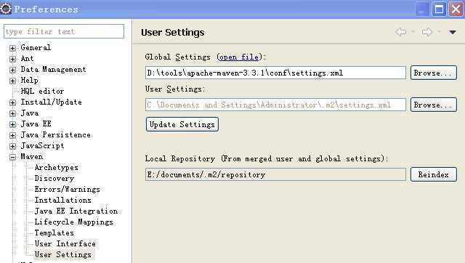This screenshot has height=263, width=465.
Task: Select JavaScript in the tree
Action: (42, 145)
